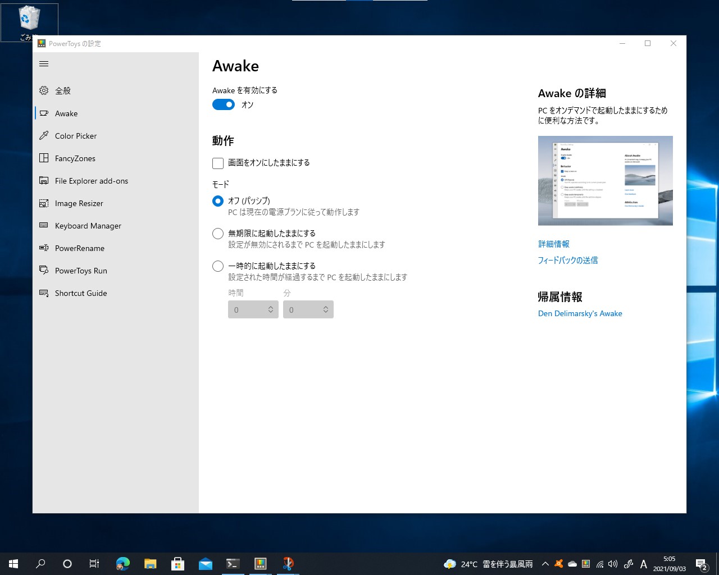Open the PowerToys Run settings page
This screenshot has width=719, height=575.
116,271
